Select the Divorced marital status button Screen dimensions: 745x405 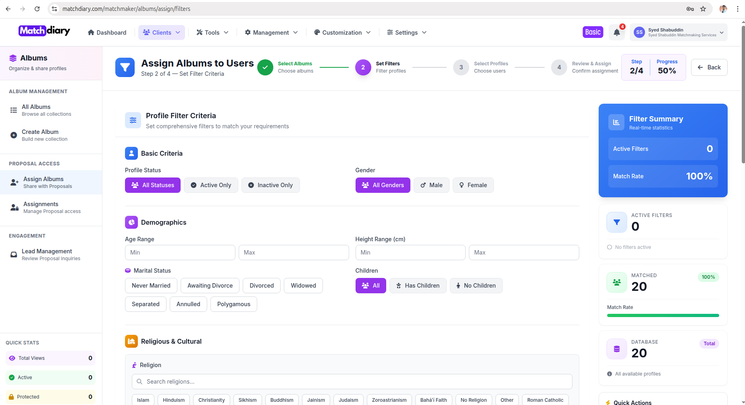pyautogui.click(x=262, y=286)
